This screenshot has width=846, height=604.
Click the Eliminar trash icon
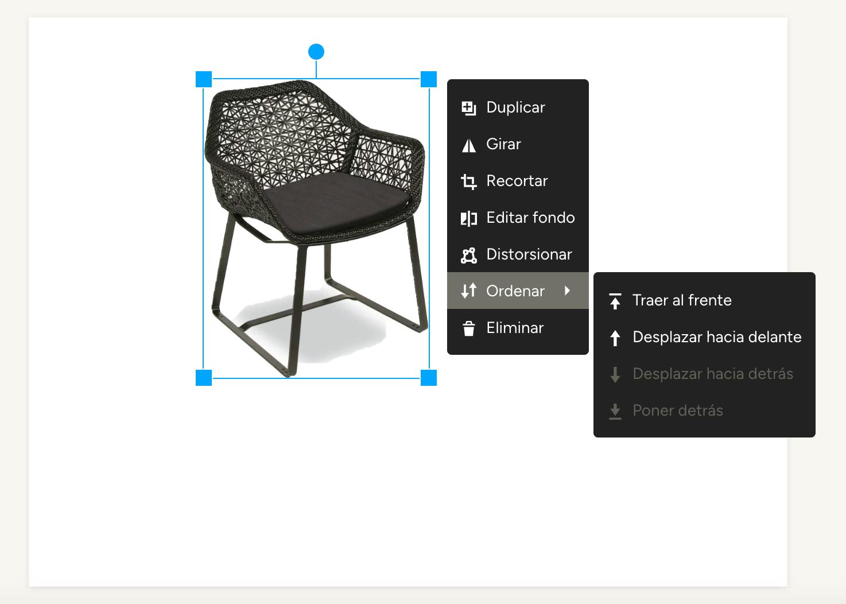pos(469,328)
